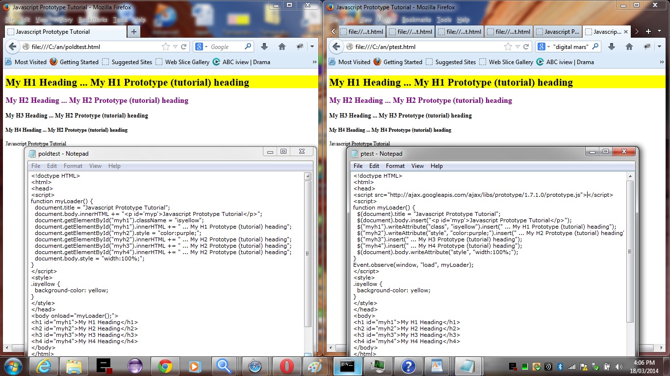Bookmark poldtest.html with the star icon
Viewport: 670px width, 376px height.
tap(166, 47)
